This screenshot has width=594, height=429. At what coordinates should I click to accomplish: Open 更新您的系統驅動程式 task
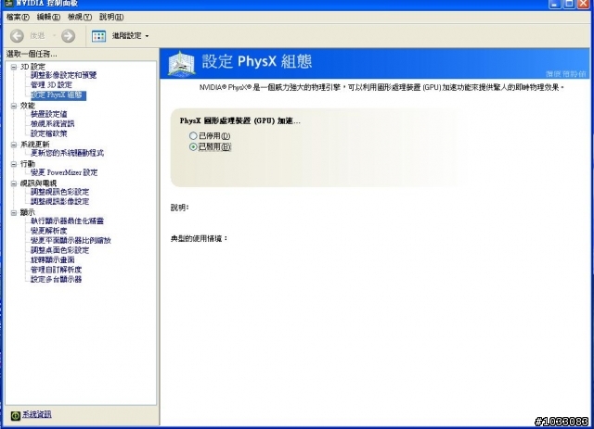click(x=67, y=153)
